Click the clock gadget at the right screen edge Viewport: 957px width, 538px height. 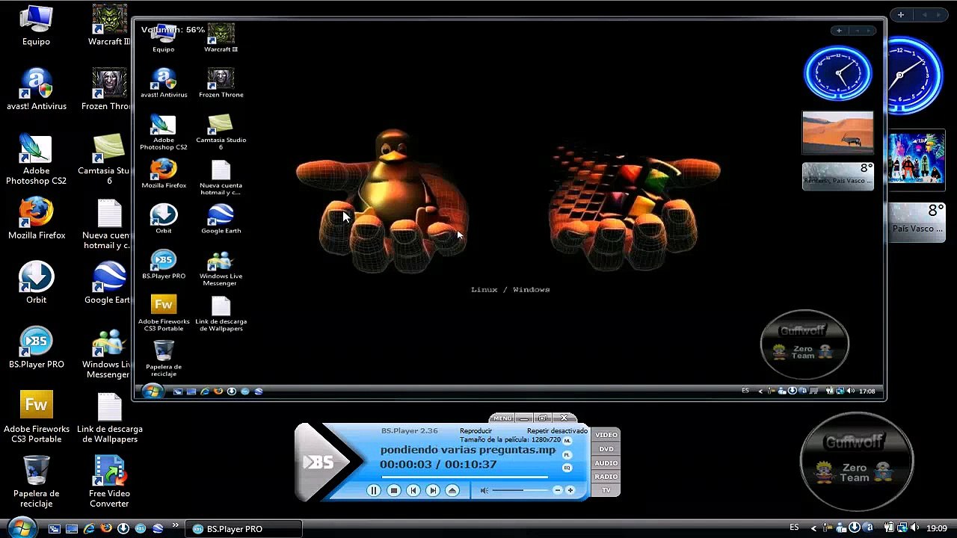pos(915,75)
